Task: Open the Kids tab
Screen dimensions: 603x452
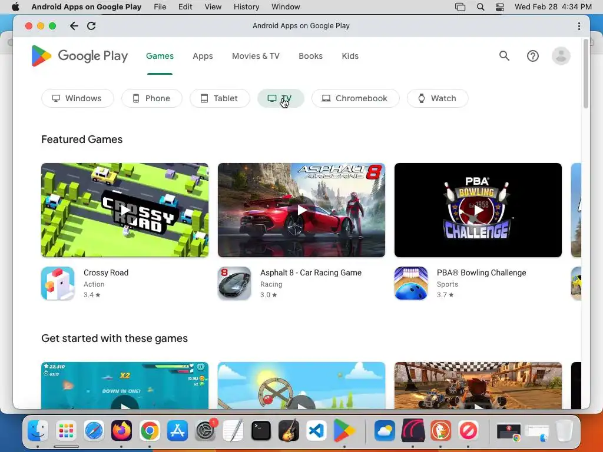Action: pyautogui.click(x=350, y=56)
